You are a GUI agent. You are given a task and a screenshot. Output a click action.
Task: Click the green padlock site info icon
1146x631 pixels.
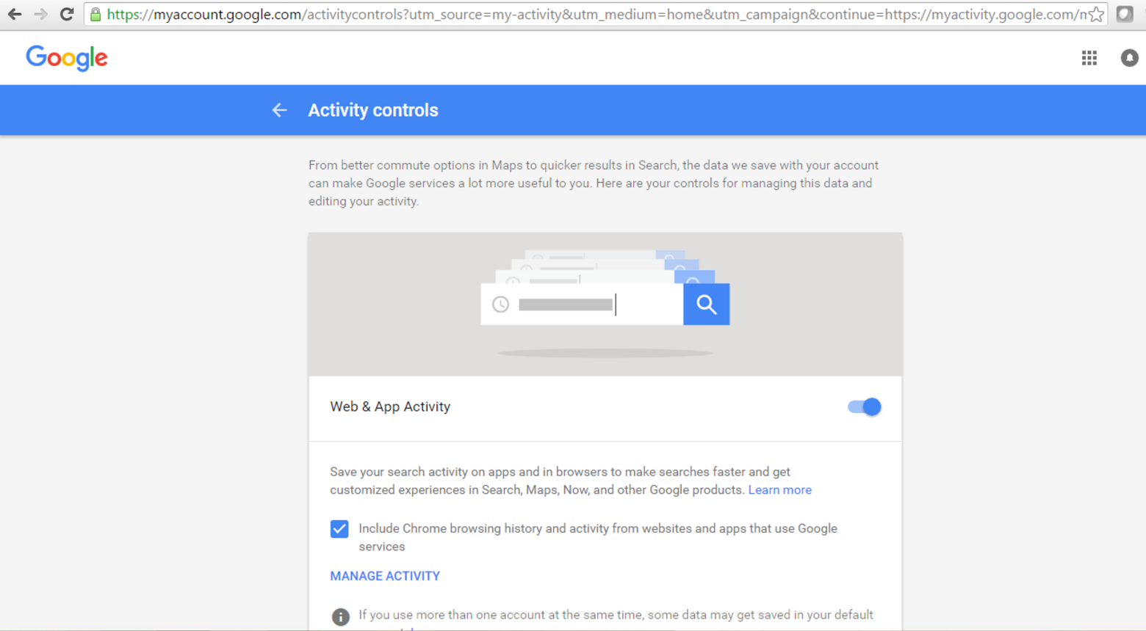[95, 15]
